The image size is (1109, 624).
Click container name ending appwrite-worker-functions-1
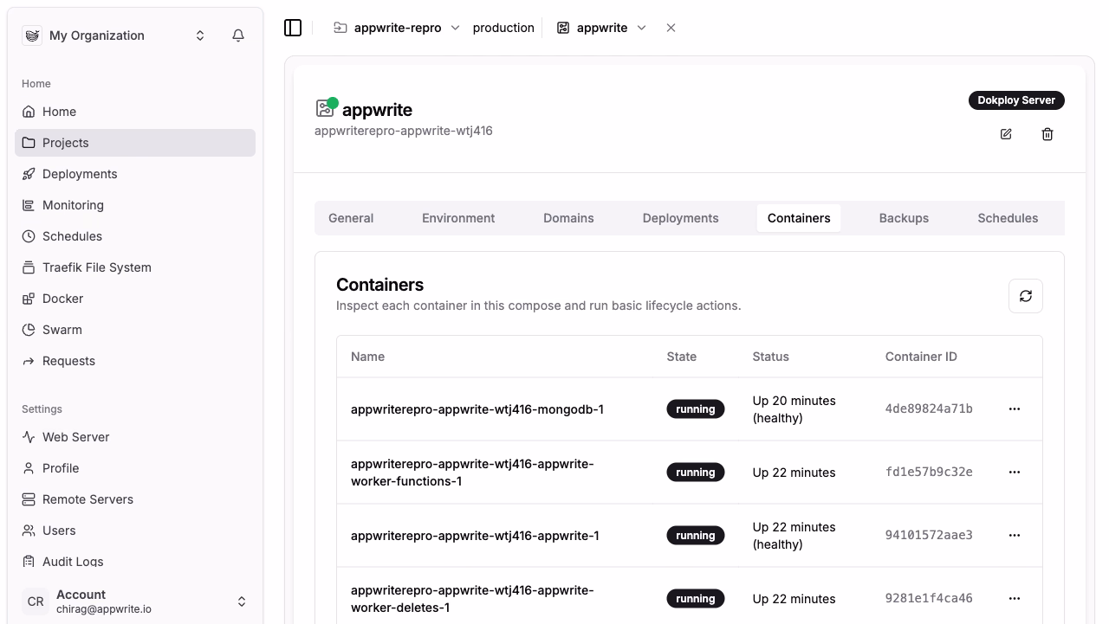(472, 473)
